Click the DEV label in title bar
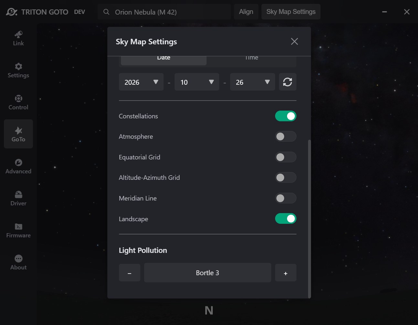The image size is (418, 325). coord(80,12)
